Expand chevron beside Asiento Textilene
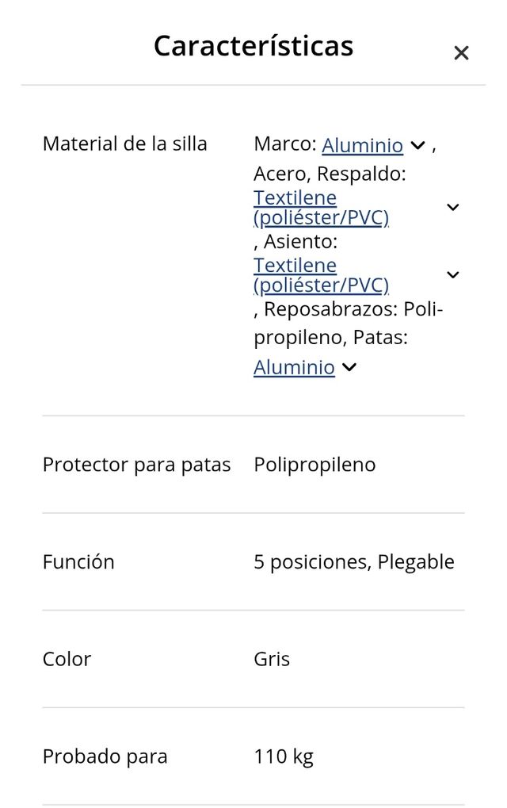This screenshot has width=507, height=808. coord(452,274)
